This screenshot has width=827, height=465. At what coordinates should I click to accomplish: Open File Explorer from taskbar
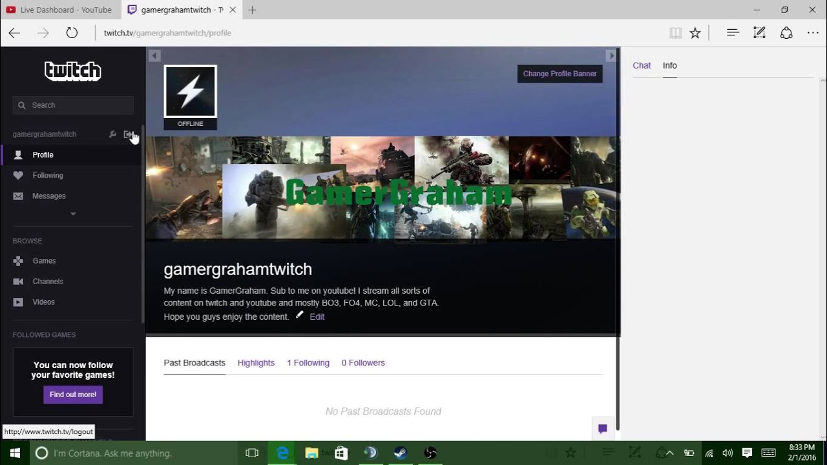[x=312, y=453]
